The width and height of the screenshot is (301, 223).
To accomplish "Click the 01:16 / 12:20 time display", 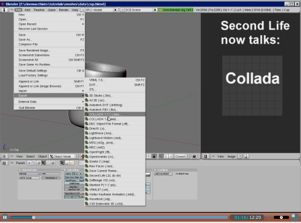I will [247, 217].
